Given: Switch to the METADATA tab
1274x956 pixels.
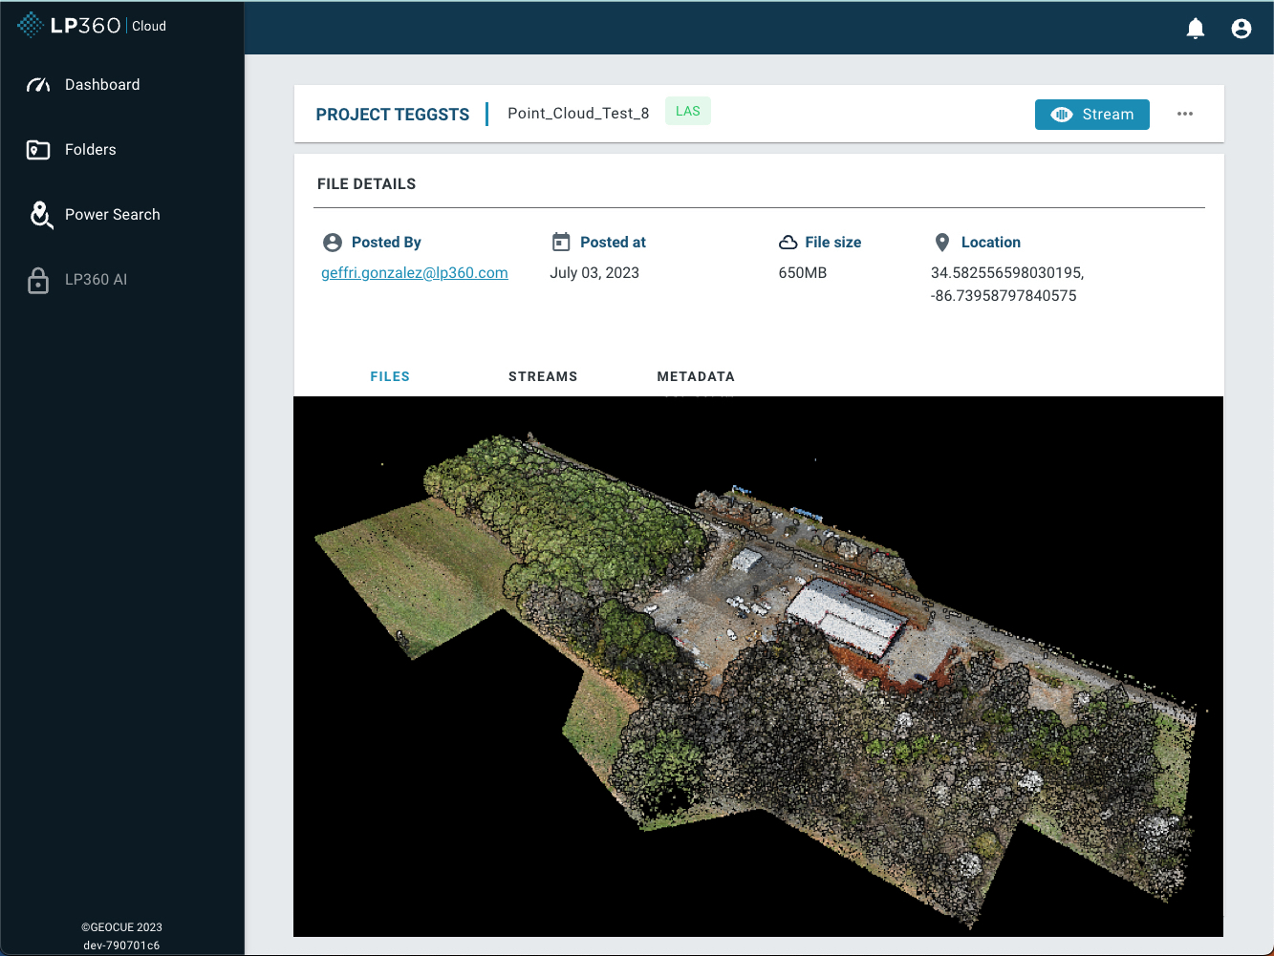Looking at the screenshot, I should 695,376.
